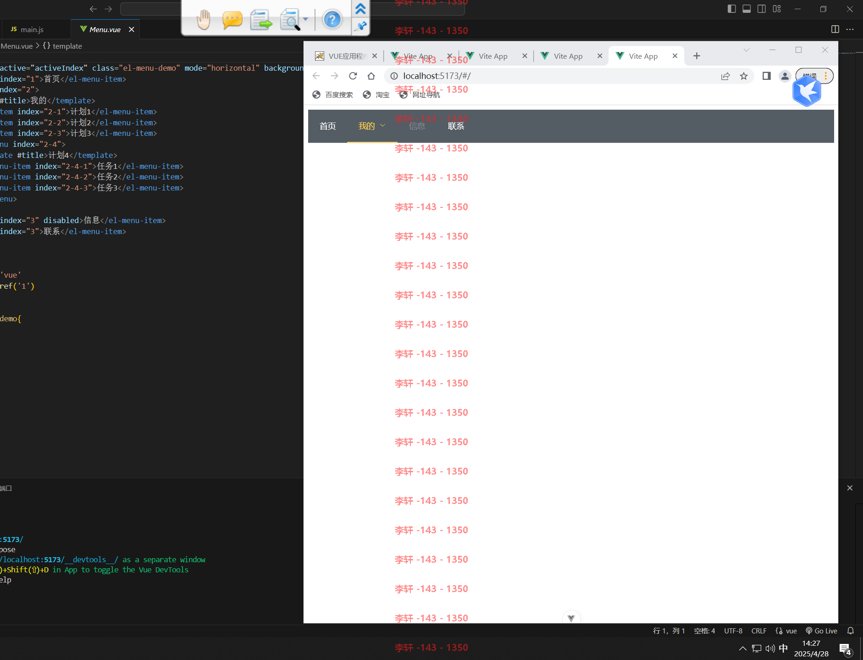Image resolution: width=863 pixels, height=660 pixels.
Task: Open VS Code notifications bell
Action: 851,631
